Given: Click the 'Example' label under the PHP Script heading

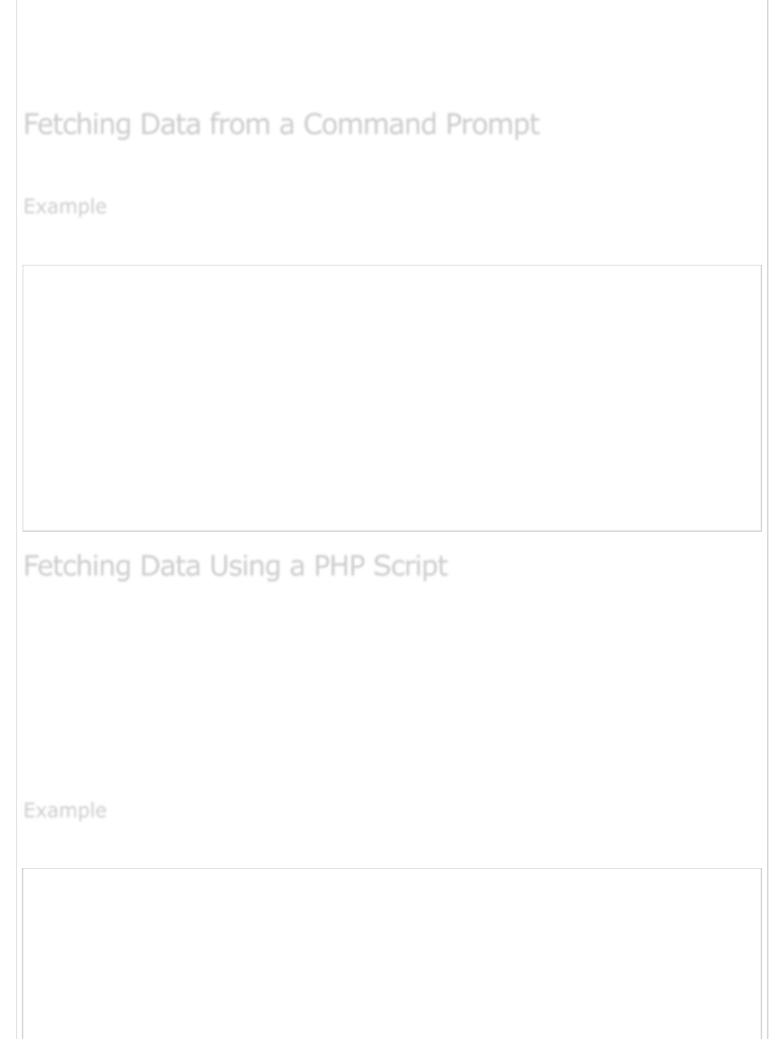Looking at the screenshot, I should tap(65, 810).
